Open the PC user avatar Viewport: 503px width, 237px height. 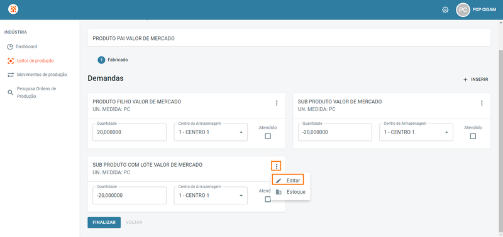463,10
